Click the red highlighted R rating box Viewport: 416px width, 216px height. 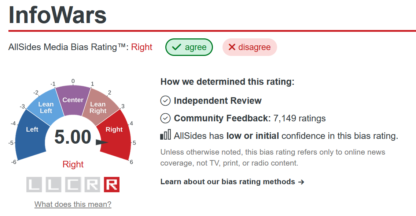click(112, 185)
